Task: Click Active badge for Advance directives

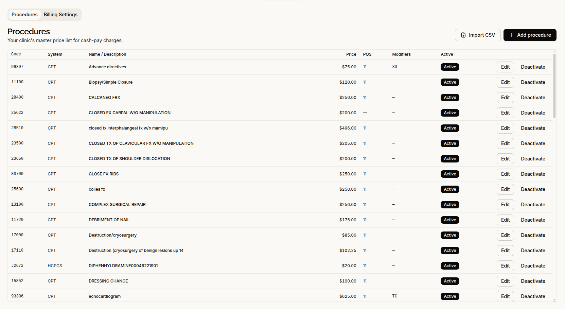Action: coord(450,67)
